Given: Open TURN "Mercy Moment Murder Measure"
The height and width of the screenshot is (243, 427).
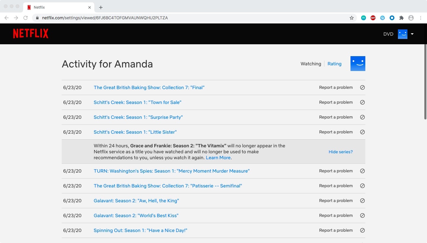Looking at the screenshot, I should pyautogui.click(x=172, y=171).
